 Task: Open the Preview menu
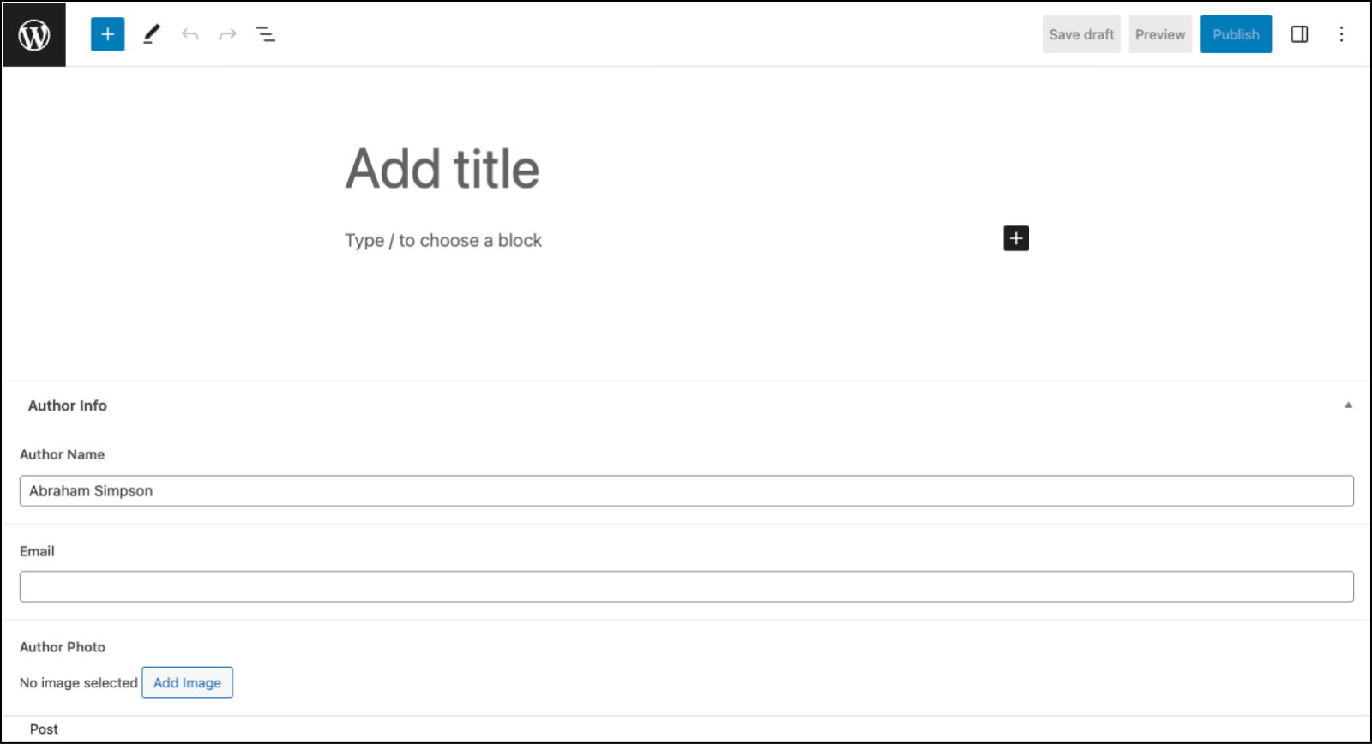coord(1159,34)
